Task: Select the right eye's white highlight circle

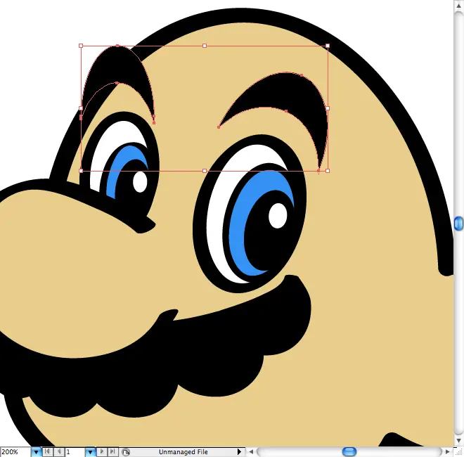Action: [278, 216]
